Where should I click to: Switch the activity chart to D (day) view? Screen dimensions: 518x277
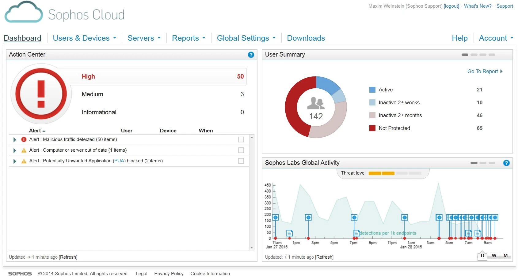(482, 256)
